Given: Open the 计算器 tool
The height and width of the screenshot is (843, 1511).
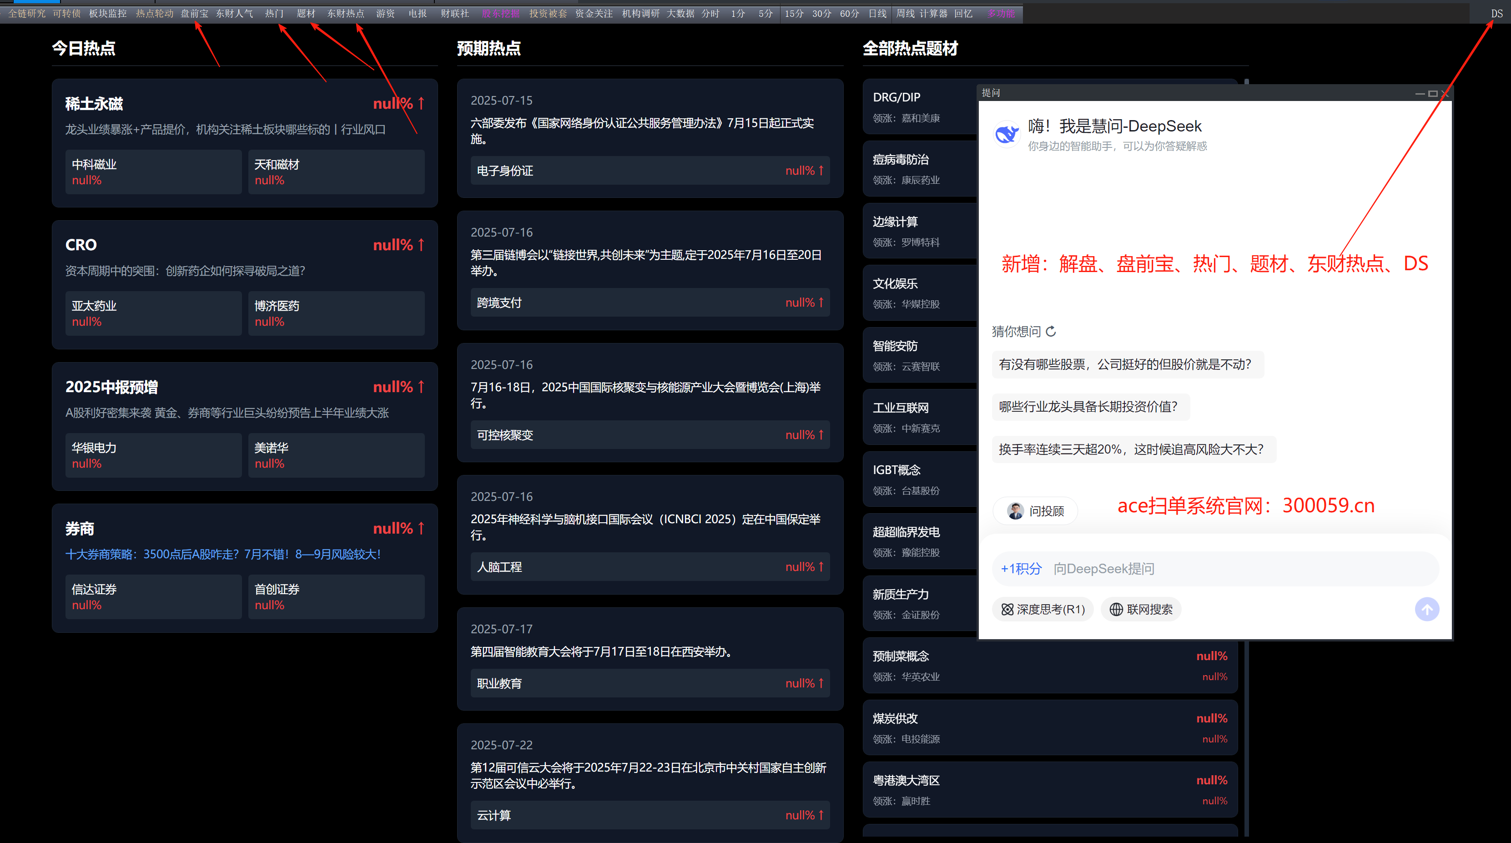Looking at the screenshot, I should point(933,14).
